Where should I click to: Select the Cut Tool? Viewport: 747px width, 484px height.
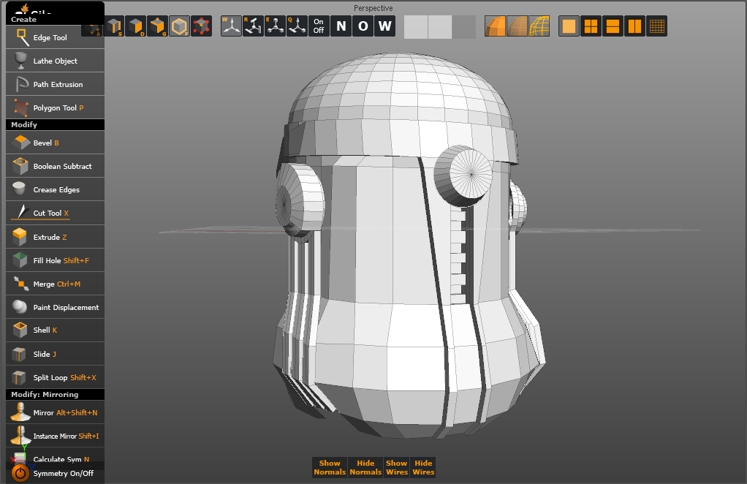coord(55,213)
